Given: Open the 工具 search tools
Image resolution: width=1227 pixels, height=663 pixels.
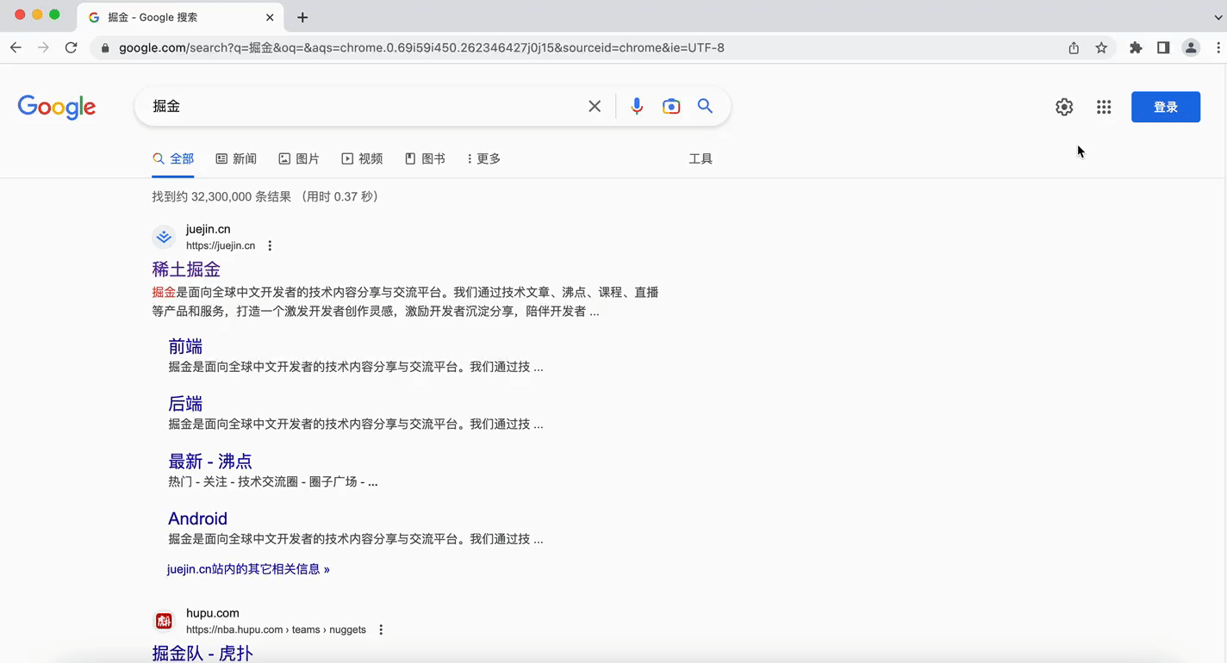Looking at the screenshot, I should (x=701, y=158).
